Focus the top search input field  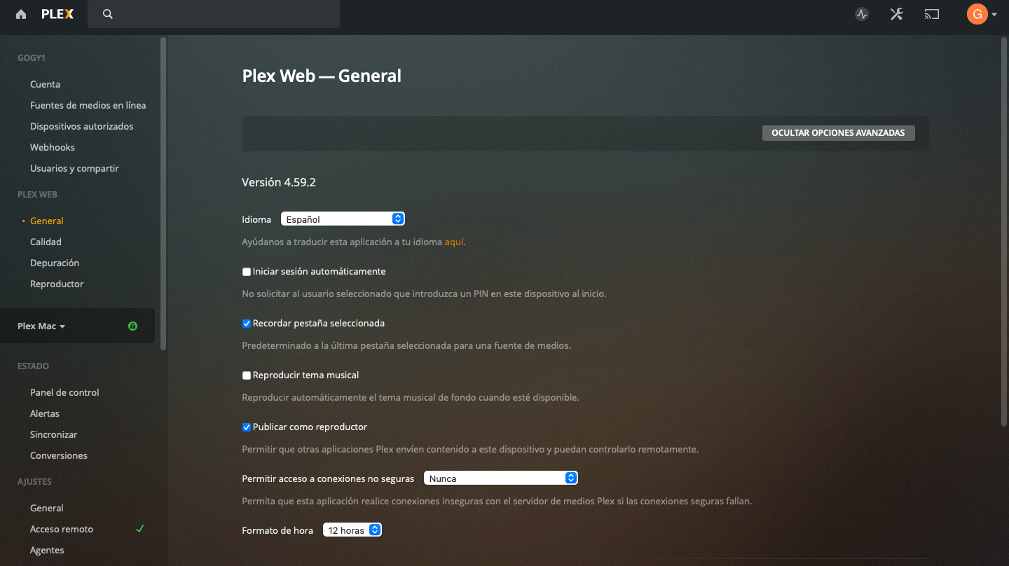coord(224,14)
